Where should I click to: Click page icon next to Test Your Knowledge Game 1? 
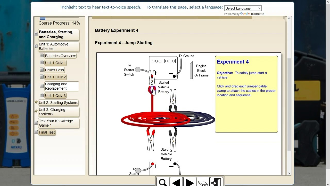36,123
